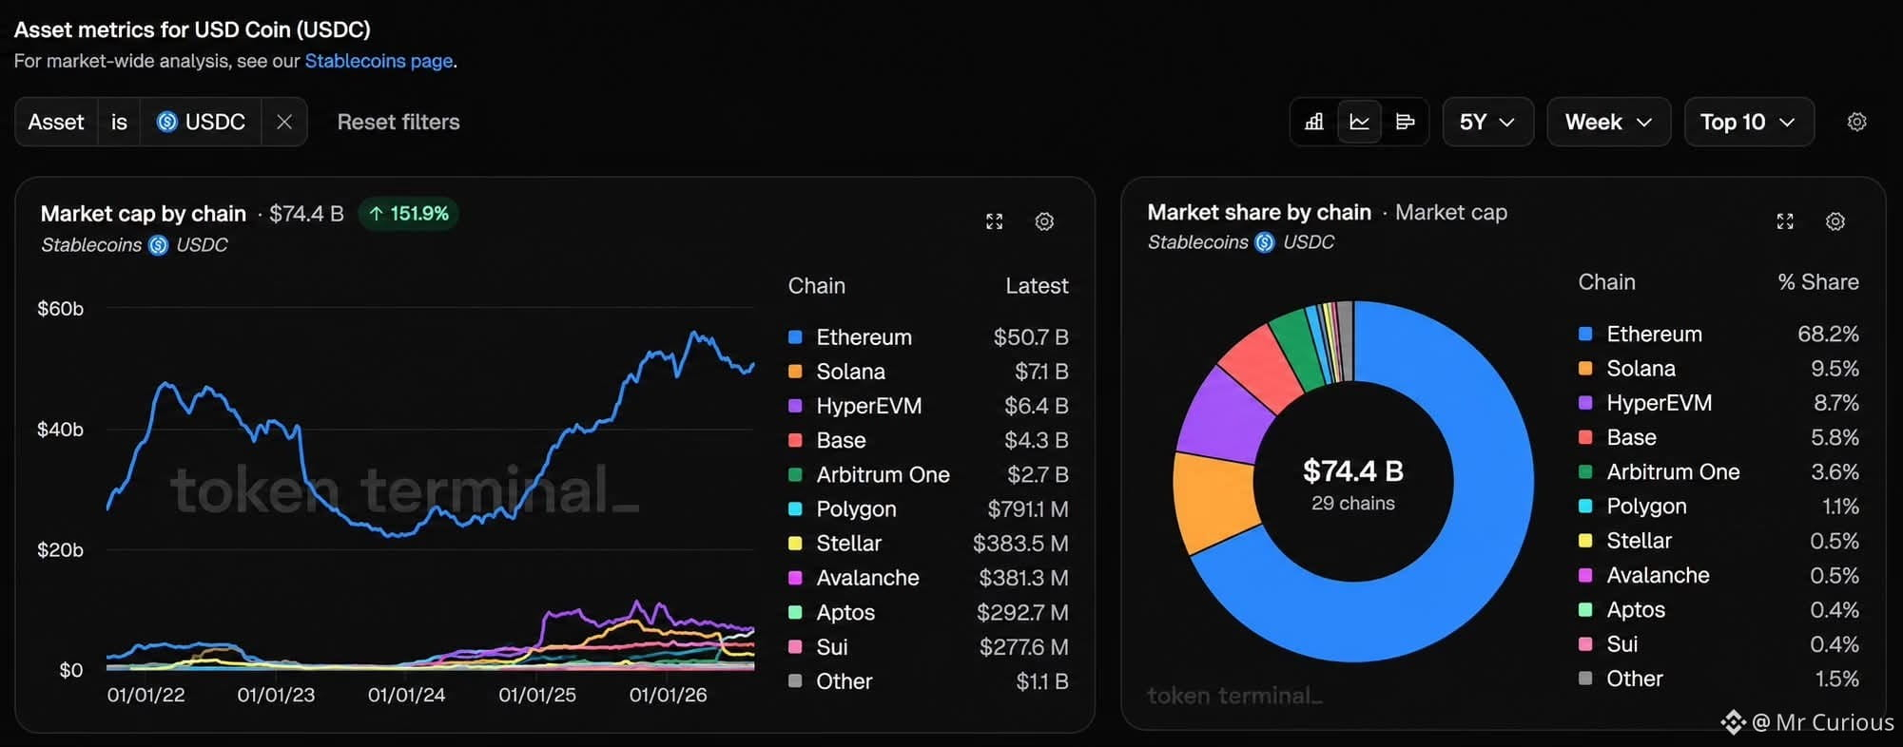Select the line chart view icon

(x=1359, y=122)
